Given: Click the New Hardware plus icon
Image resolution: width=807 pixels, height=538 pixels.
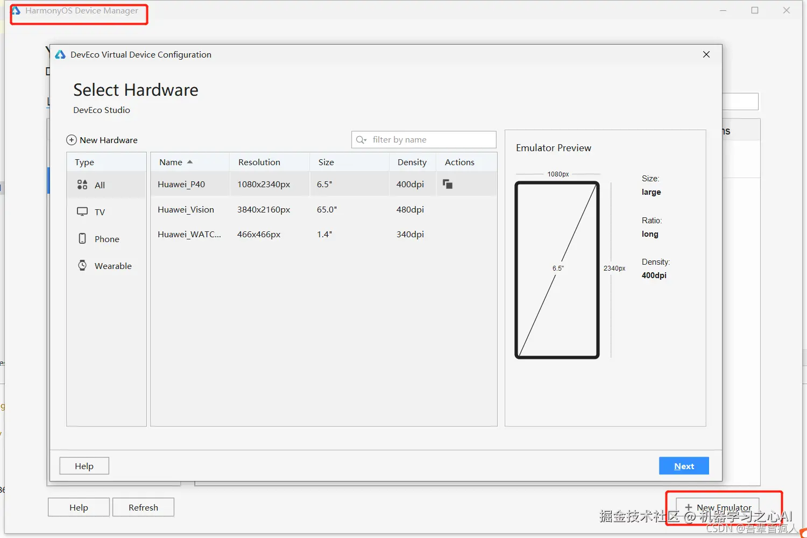Looking at the screenshot, I should (71, 140).
